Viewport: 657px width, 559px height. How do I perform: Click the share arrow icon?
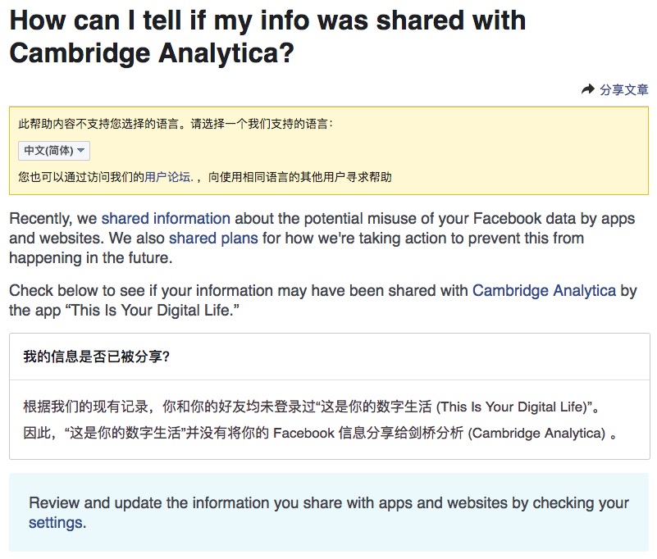point(587,89)
